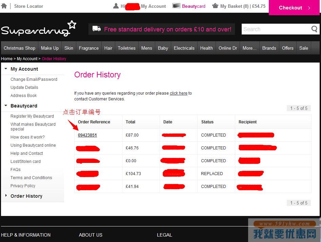Screen dimensions: 321x242
Task: Collapse My Account sidebar section arrow
Action: click(x=6, y=69)
